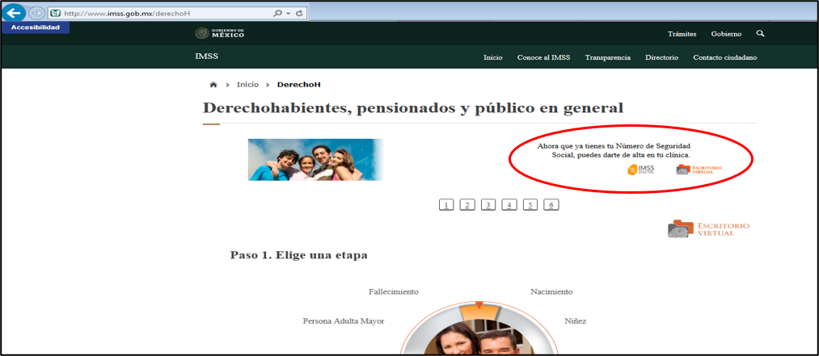Select slide 6 in the carousel pager
The height and width of the screenshot is (356, 819).
pos(551,205)
